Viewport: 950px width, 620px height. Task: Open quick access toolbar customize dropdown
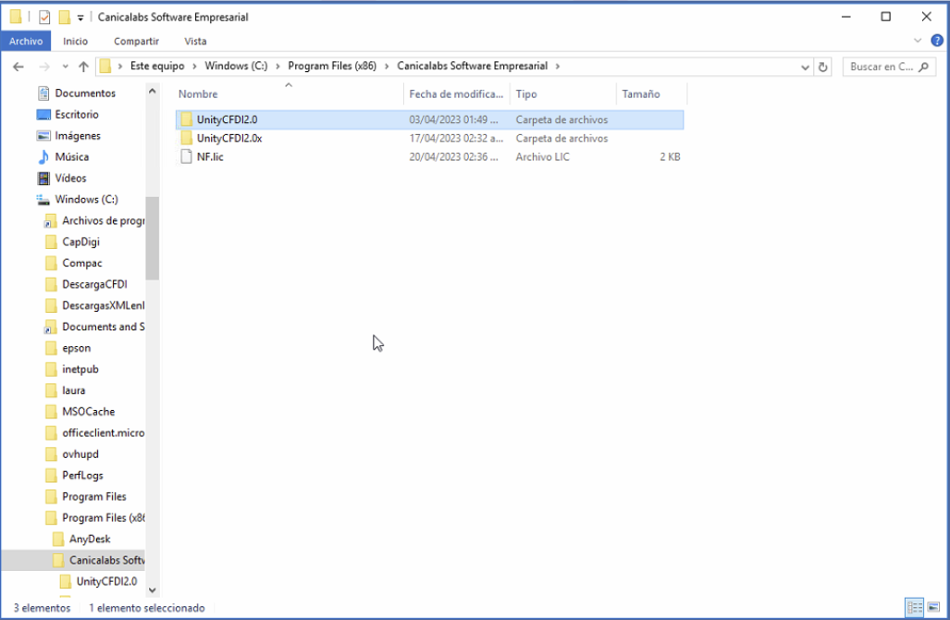click(80, 18)
